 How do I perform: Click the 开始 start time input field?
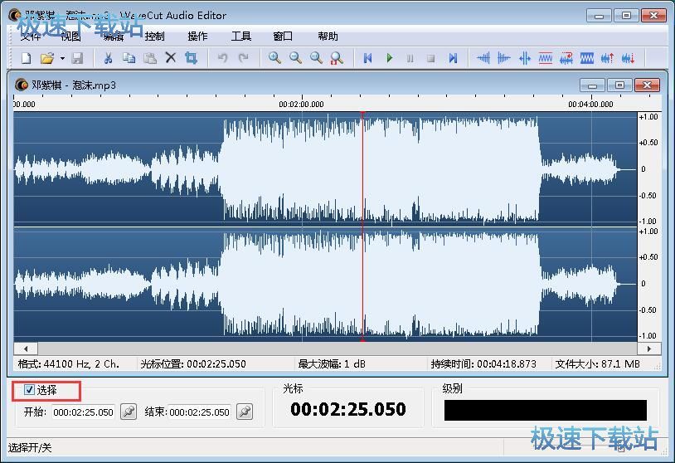pyautogui.click(x=83, y=412)
